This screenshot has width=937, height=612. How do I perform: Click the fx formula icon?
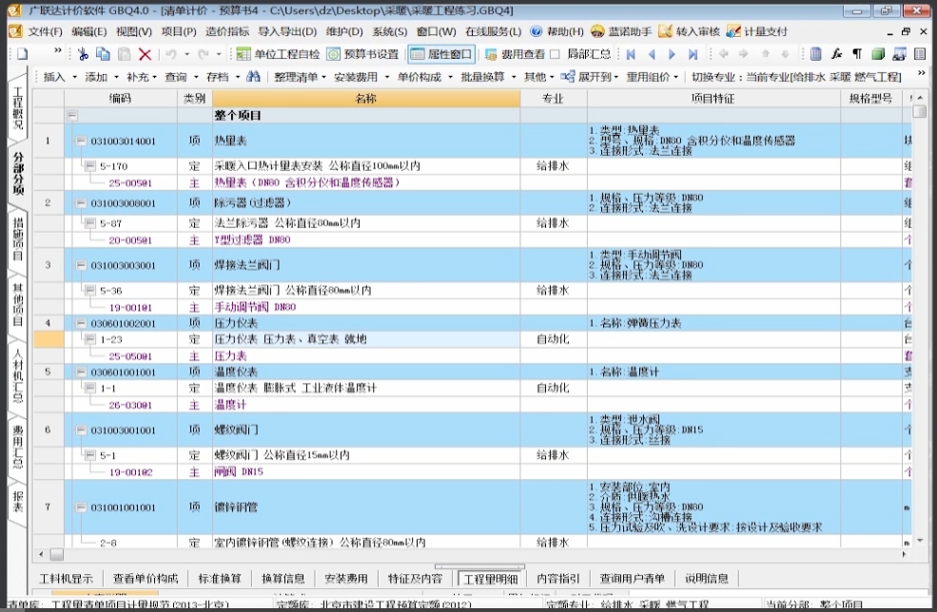click(837, 54)
